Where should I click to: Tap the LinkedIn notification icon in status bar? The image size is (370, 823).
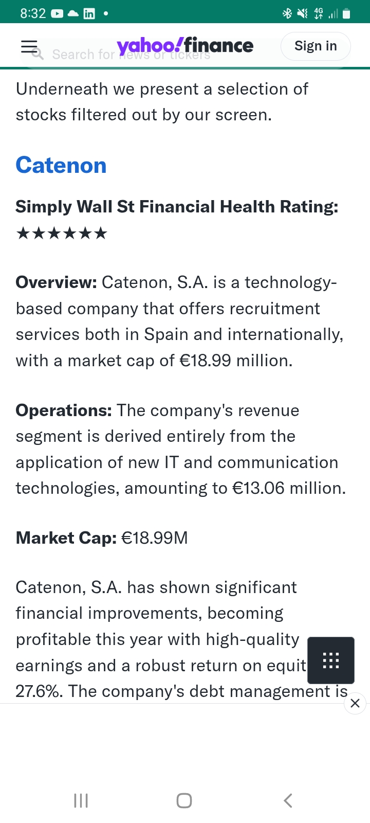[89, 14]
